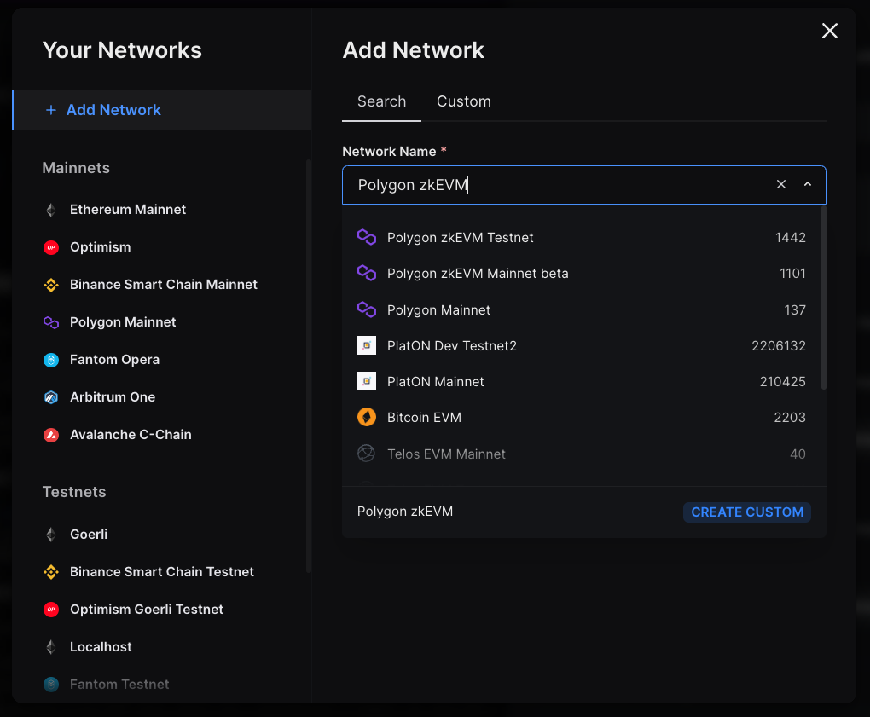Clear the Network Name search text

(781, 184)
